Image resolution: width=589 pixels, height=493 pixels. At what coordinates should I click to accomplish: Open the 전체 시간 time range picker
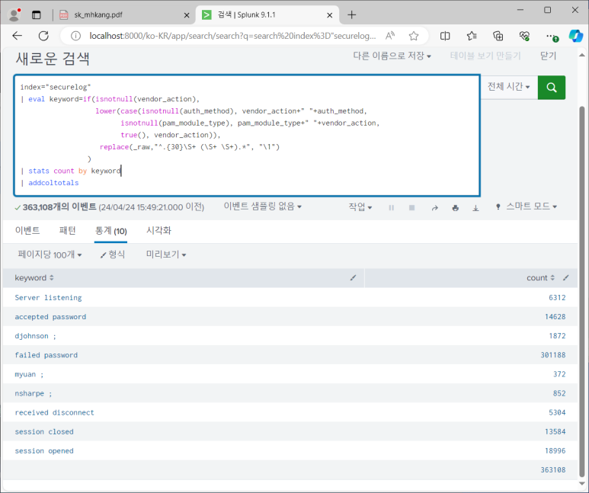pyautogui.click(x=509, y=87)
